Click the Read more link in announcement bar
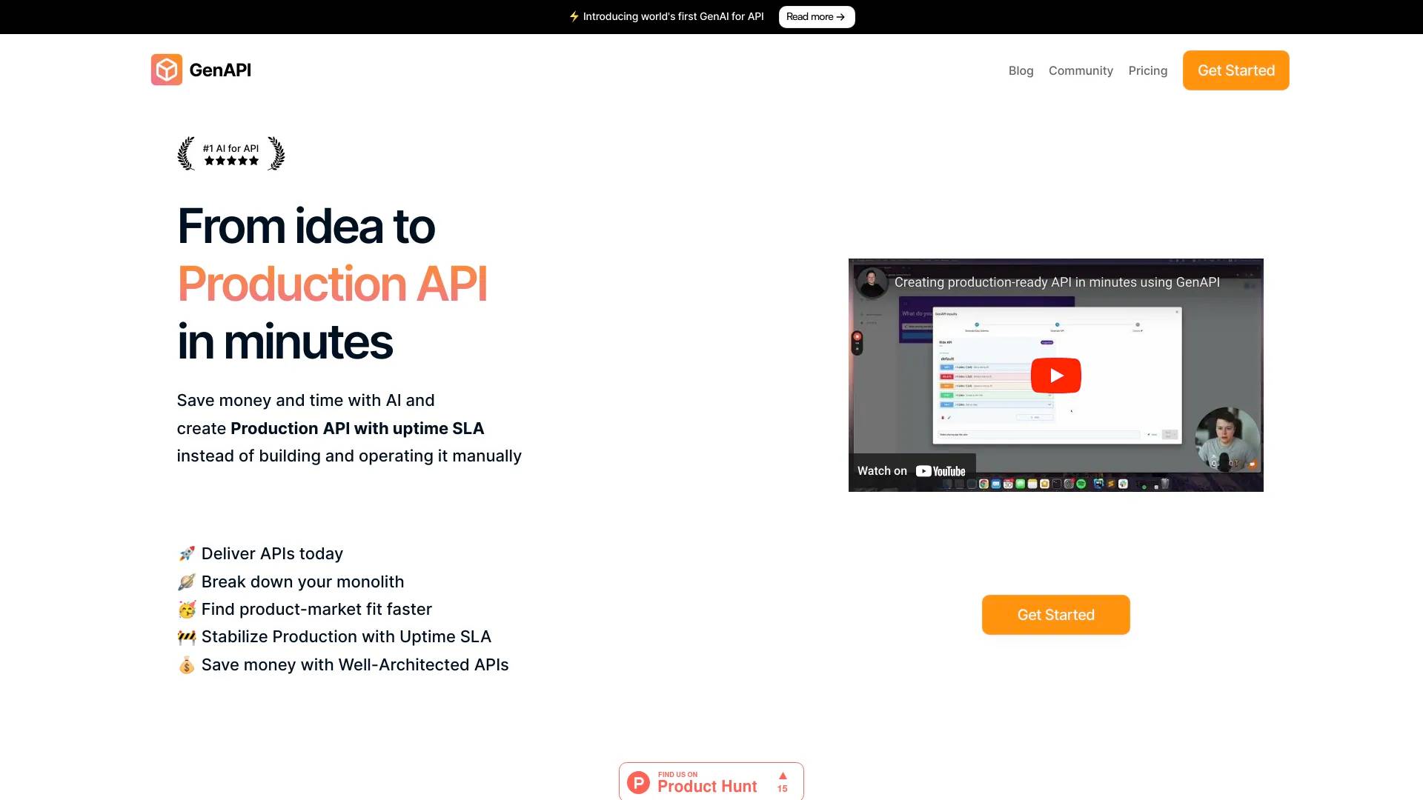 (x=817, y=16)
